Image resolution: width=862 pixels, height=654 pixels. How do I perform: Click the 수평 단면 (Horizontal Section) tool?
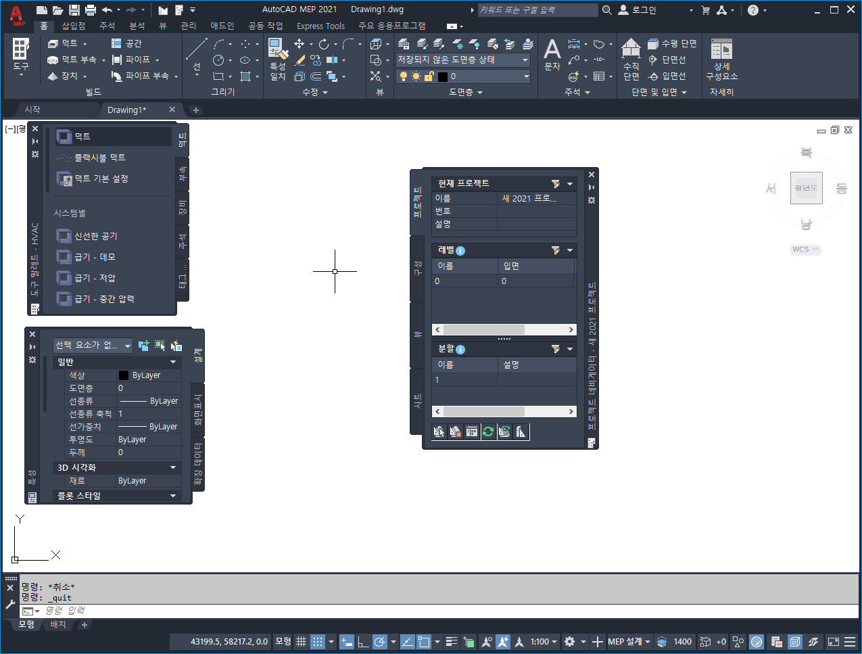click(672, 43)
